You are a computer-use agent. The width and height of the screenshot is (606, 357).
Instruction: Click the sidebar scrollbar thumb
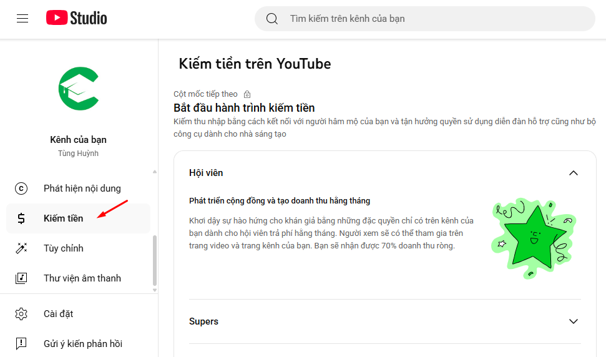click(x=155, y=260)
